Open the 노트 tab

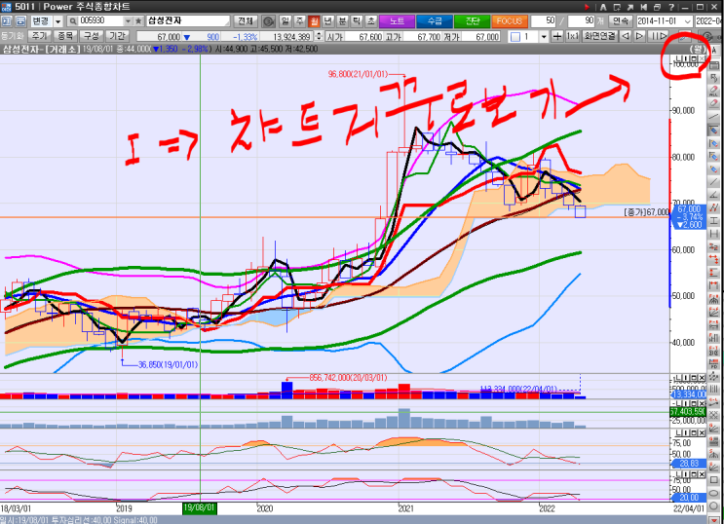pyautogui.click(x=397, y=21)
